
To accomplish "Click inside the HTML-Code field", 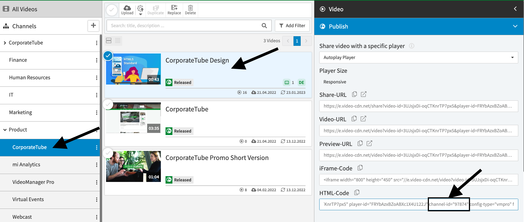I will [x=418, y=204].
